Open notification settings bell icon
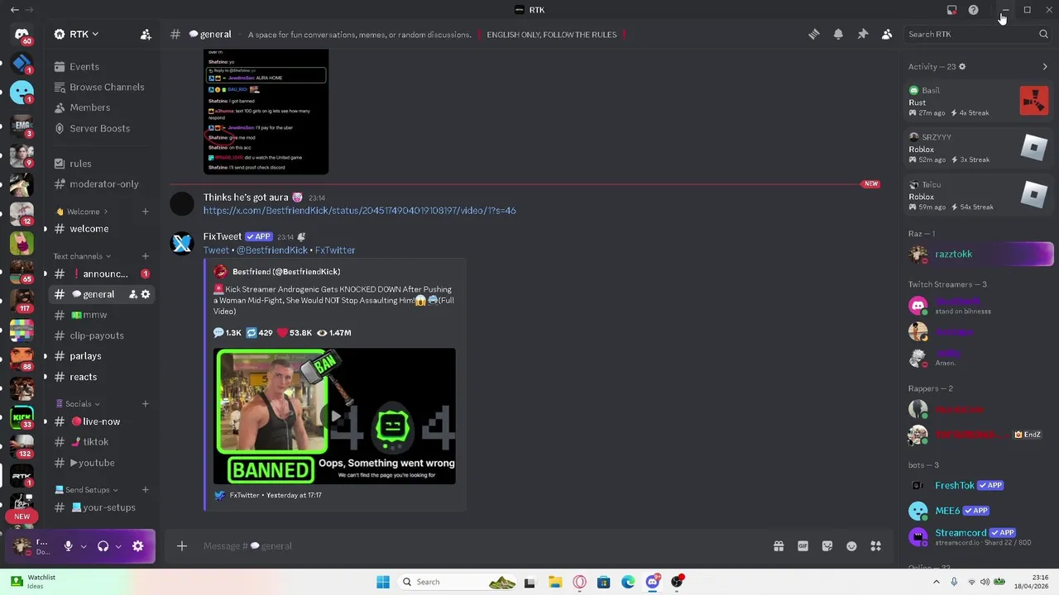1059x595 pixels. click(x=838, y=34)
